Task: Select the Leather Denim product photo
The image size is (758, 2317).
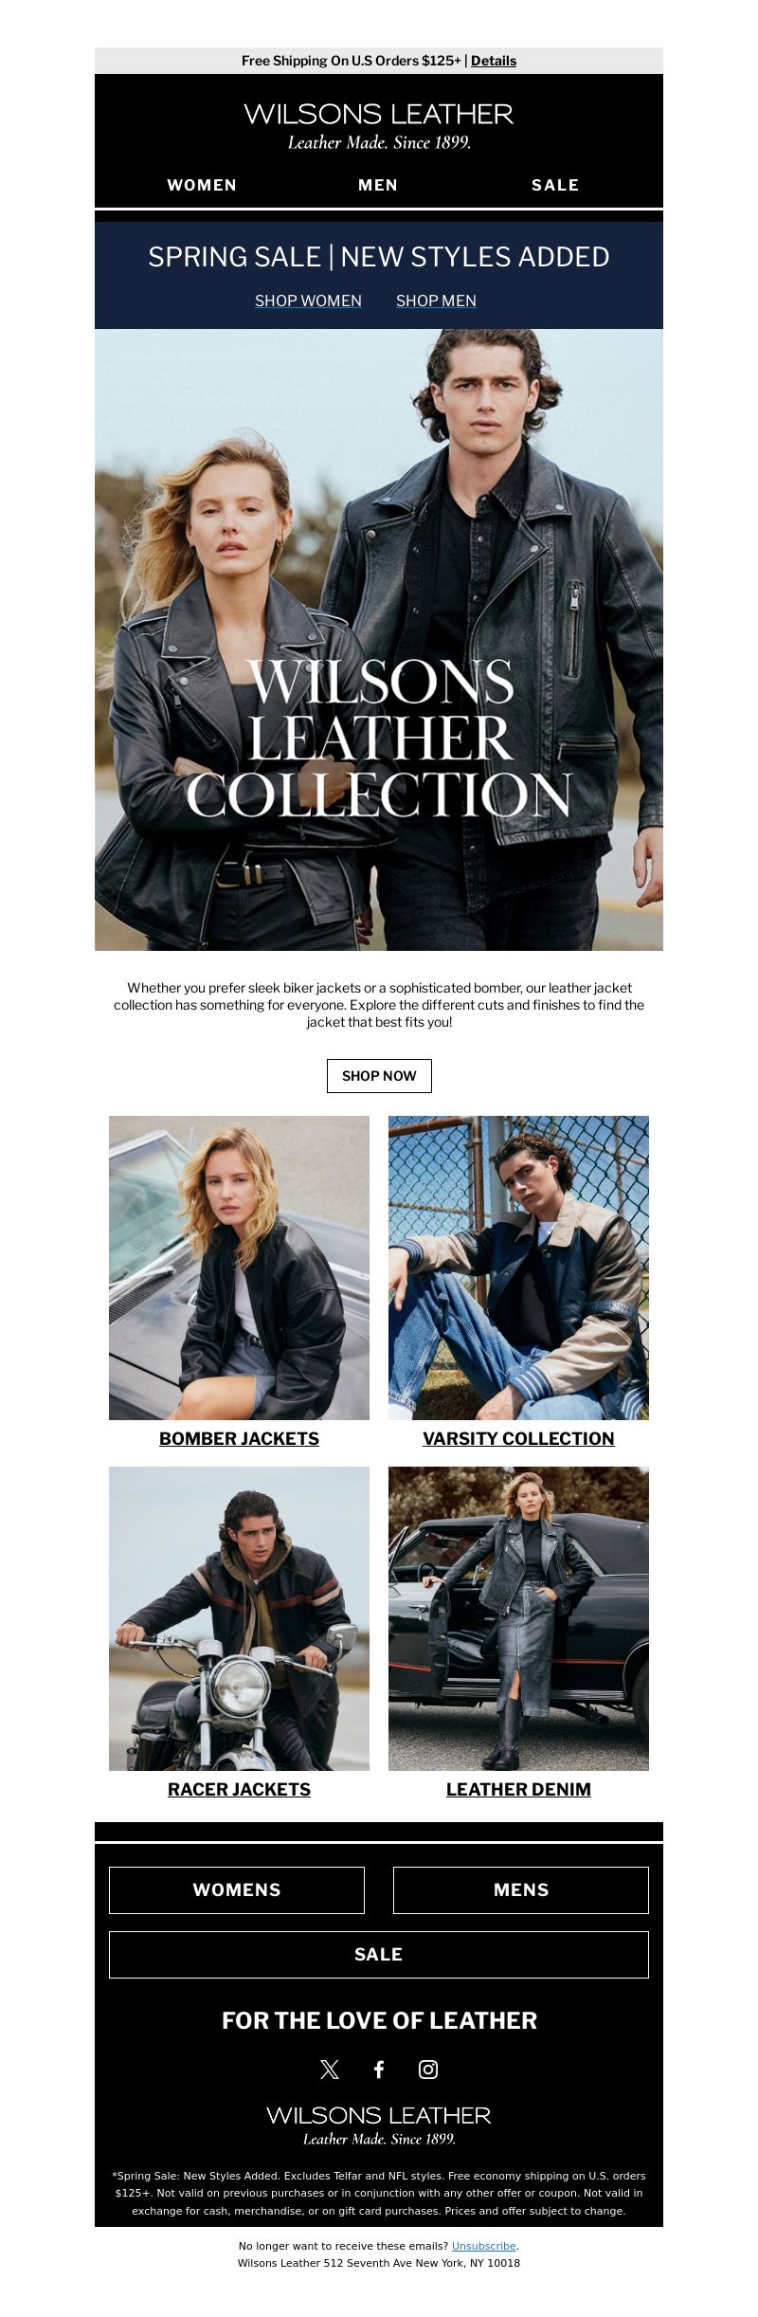Action: pos(518,1618)
